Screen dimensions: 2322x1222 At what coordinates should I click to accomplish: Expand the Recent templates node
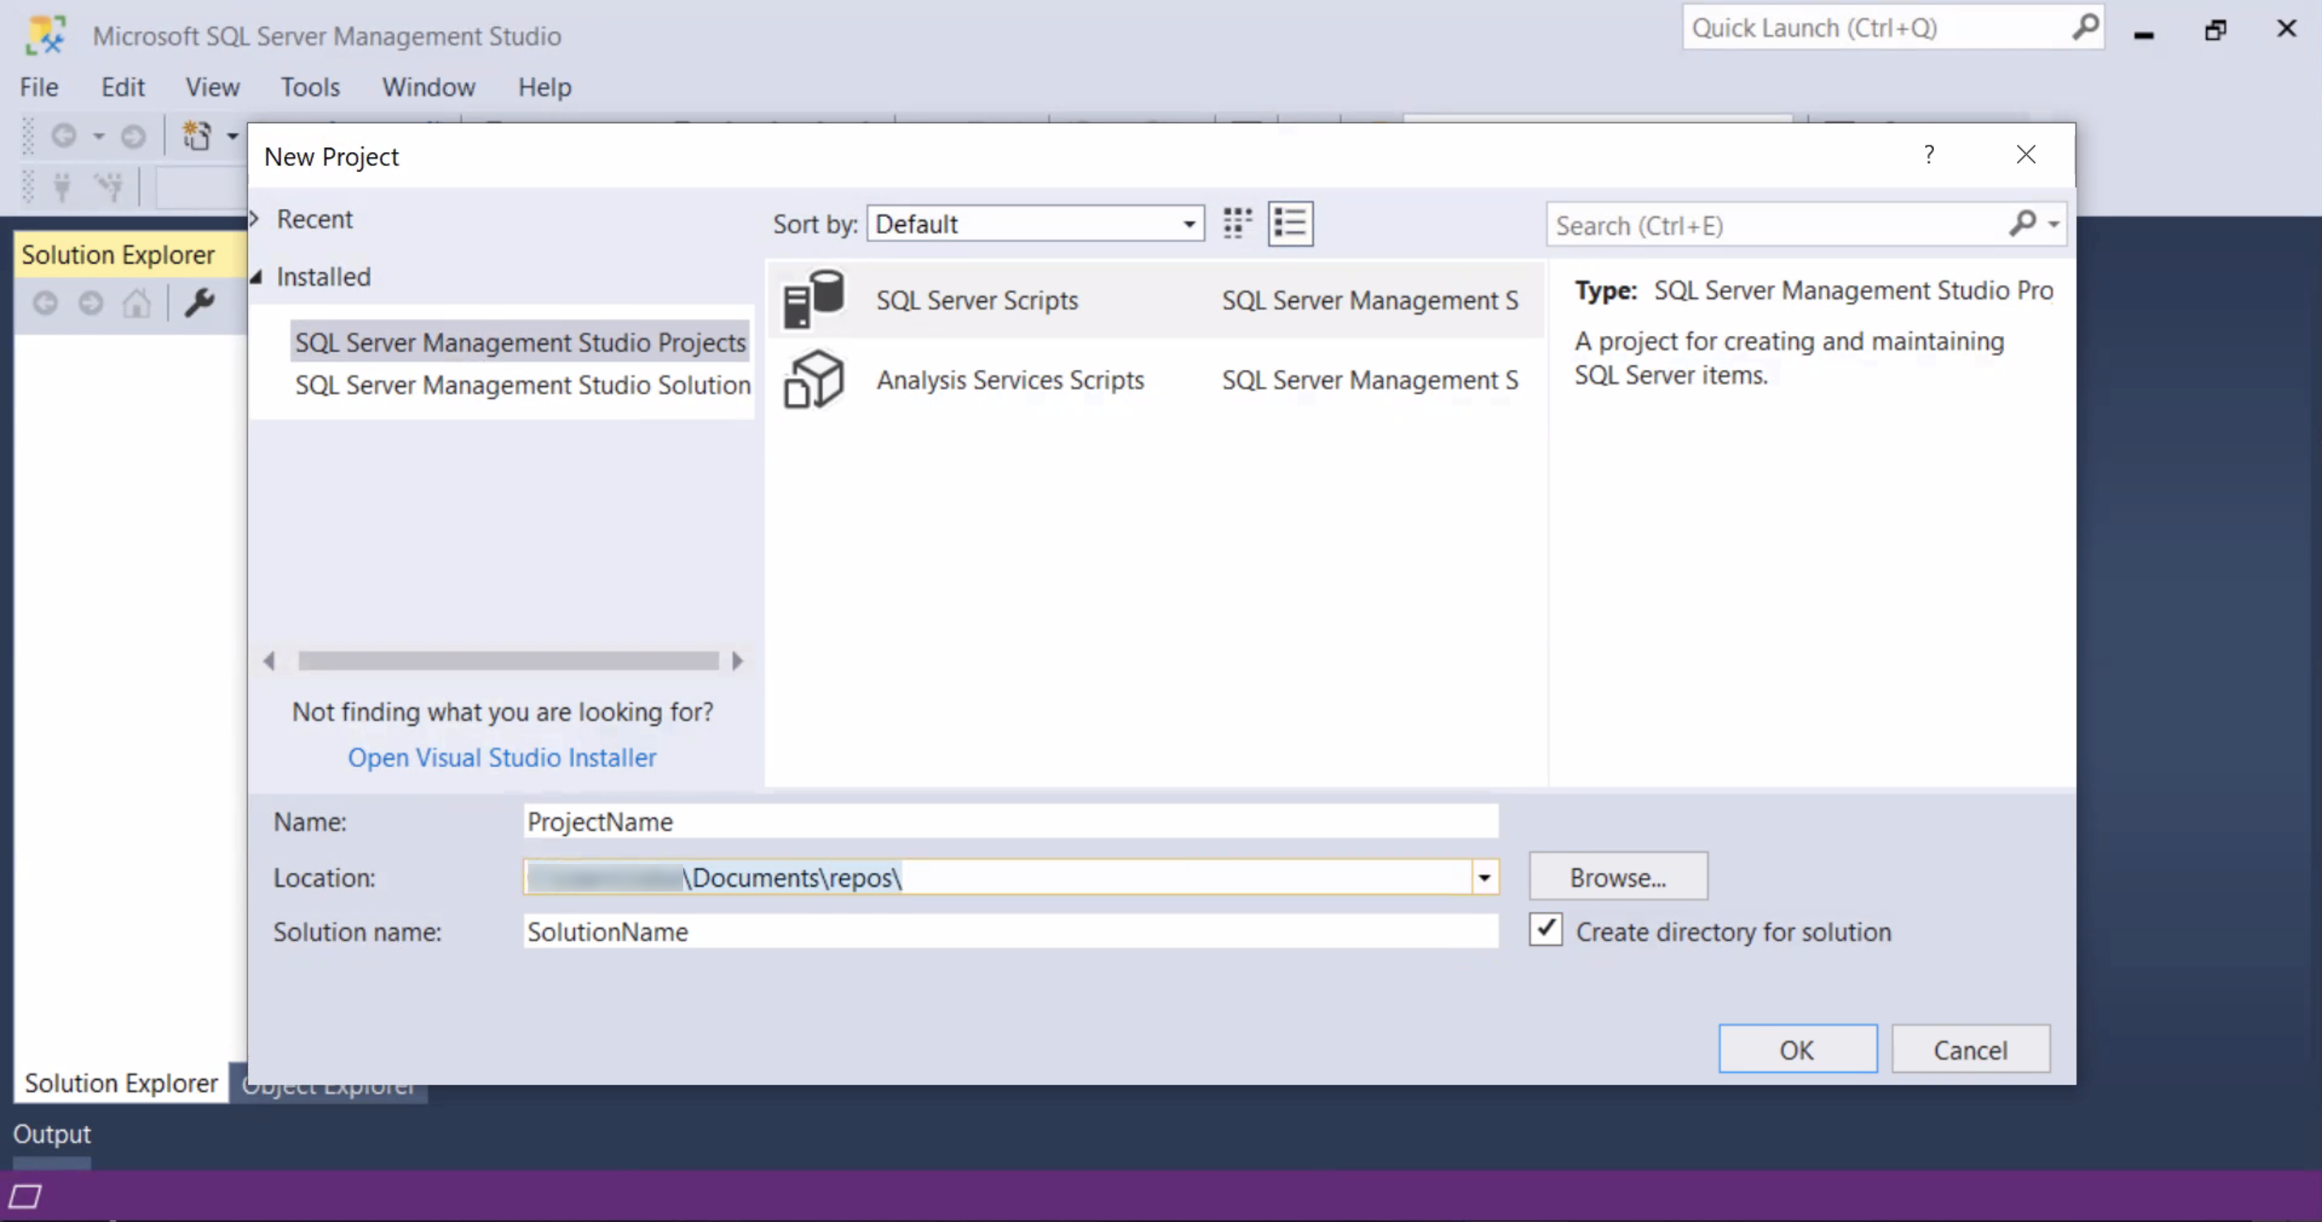[x=255, y=219]
